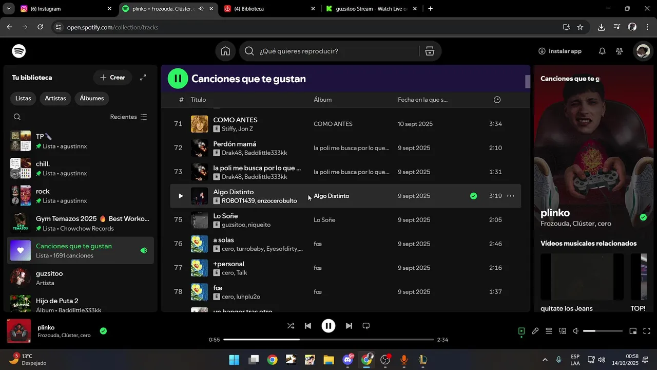Open Connect to a device
Screen dimensions: 657x370
[563, 331]
